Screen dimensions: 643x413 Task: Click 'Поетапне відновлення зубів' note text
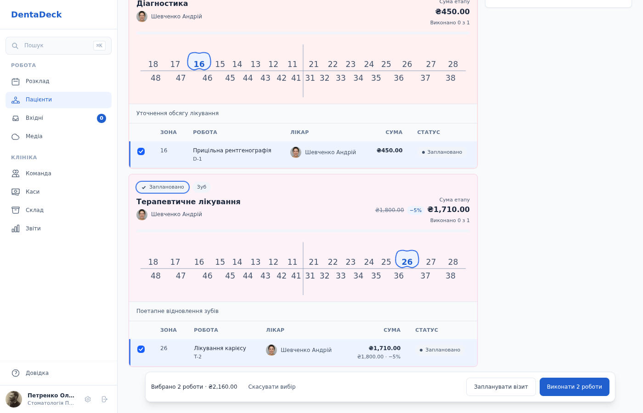(x=177, y=311)
